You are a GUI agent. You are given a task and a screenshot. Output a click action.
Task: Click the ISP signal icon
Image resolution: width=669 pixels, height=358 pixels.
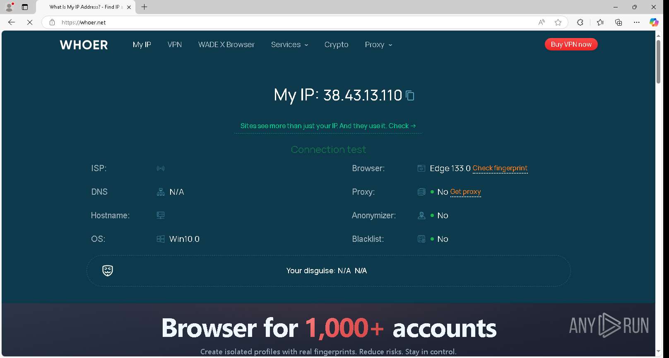point(161,168)
